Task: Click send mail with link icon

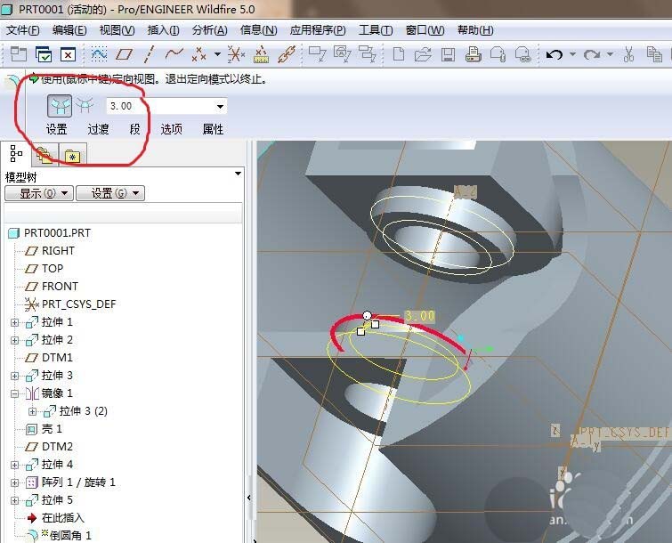Action: [522, 54]
